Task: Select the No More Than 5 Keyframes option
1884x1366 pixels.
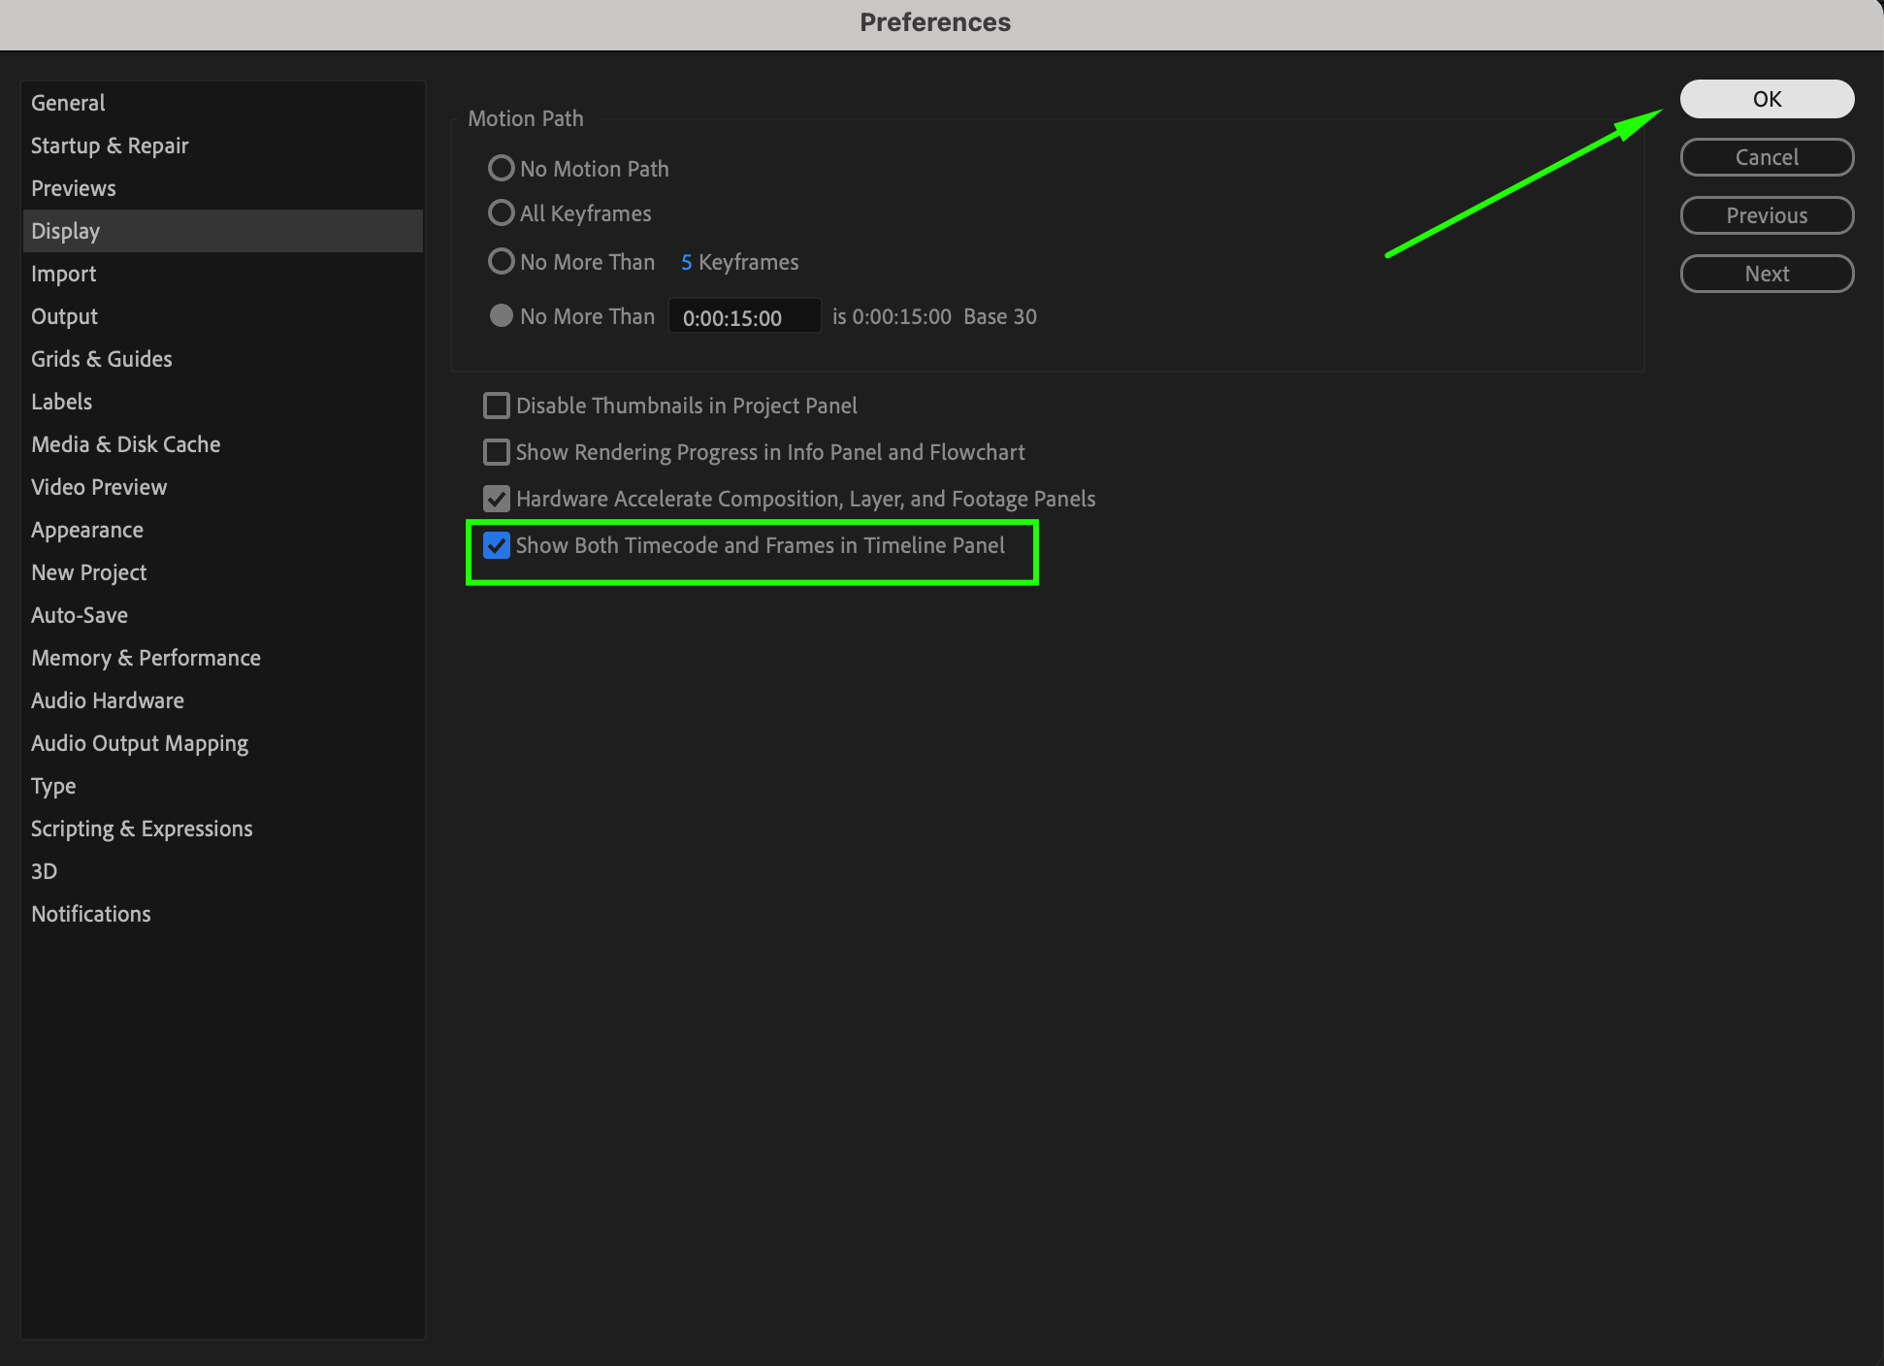Action: click(x=501, y=262)
